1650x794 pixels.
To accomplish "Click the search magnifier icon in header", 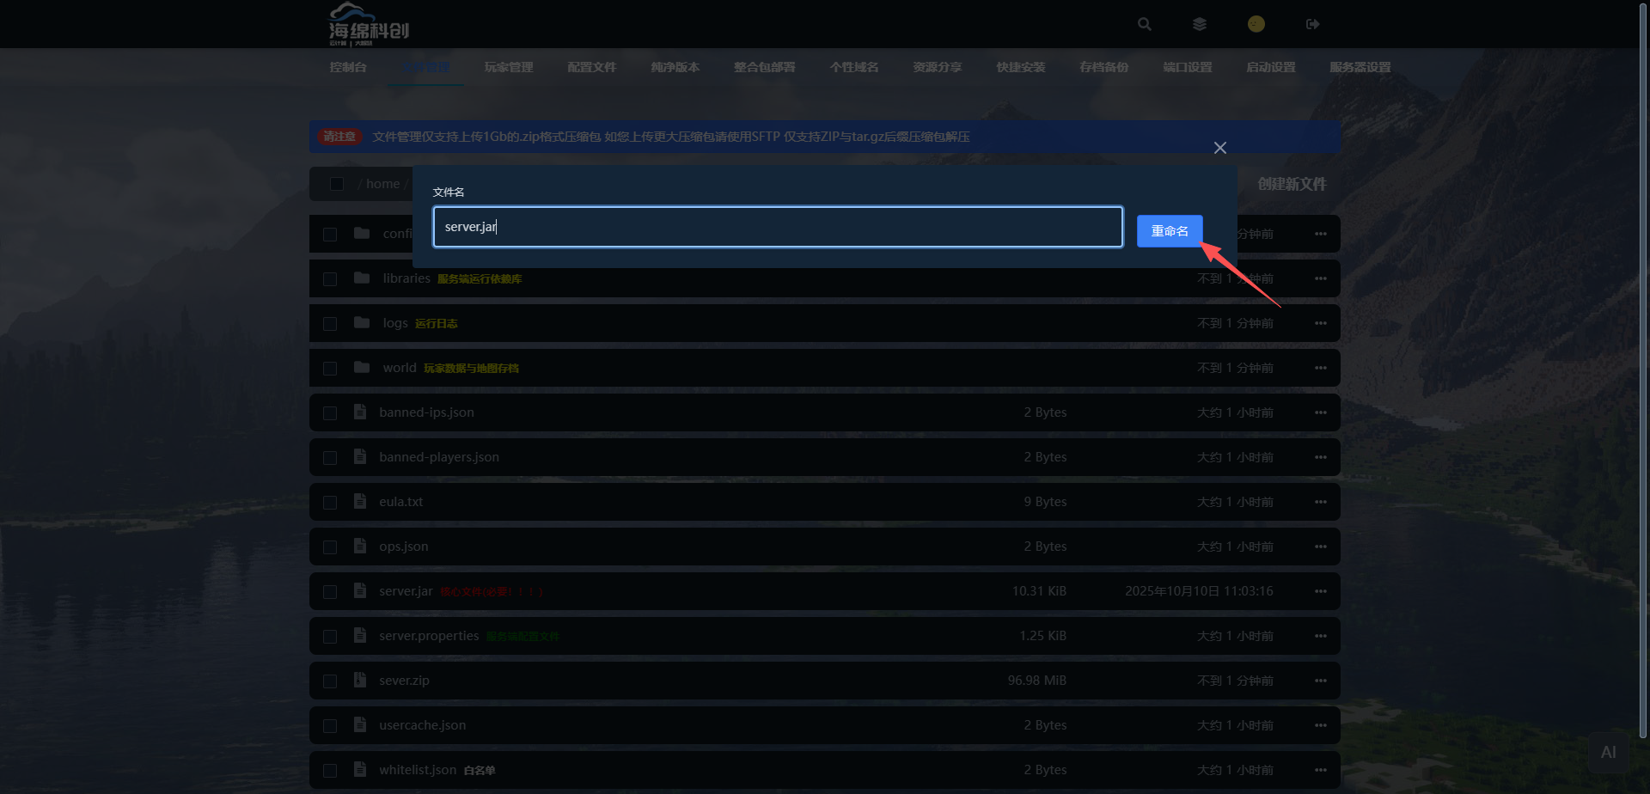I will pyautogui.click(x=1144, y=24).
